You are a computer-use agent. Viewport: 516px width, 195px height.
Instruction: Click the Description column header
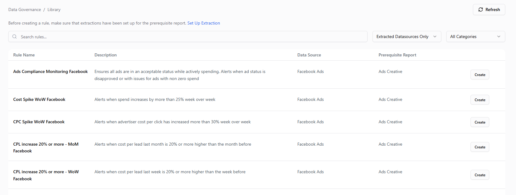coord(105,55)
